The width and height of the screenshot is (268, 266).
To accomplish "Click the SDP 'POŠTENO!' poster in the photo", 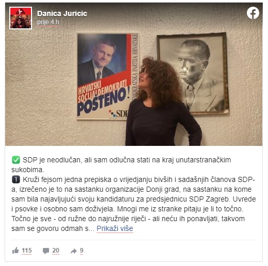I will tap(107, 76).
